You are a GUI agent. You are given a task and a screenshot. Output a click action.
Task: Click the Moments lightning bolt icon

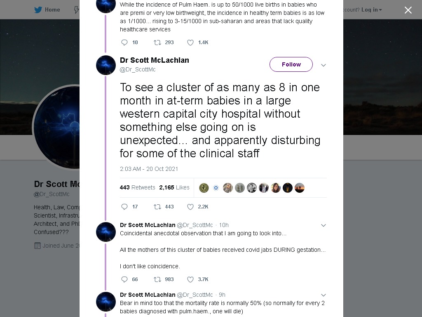coord(76,10)
